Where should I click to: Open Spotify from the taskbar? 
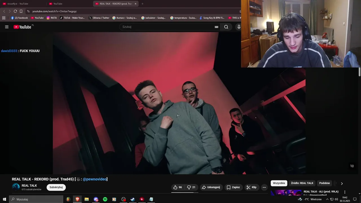pyautogui.click(x=105, y=199)
